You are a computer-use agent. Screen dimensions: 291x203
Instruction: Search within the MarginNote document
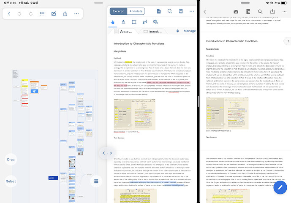pyautogui.click(x=170, y=11)
